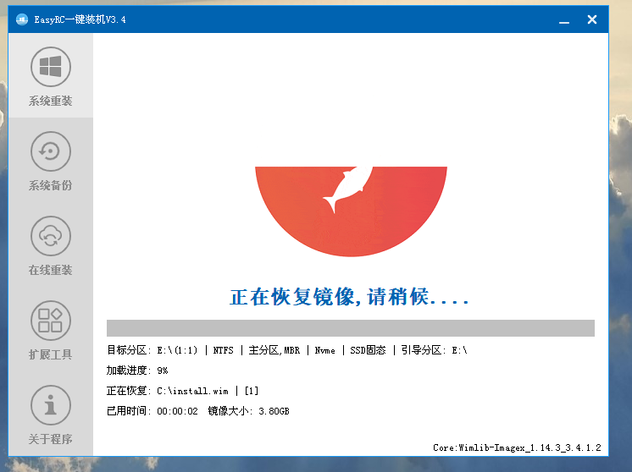The height and width of the screenshot is (472, 632).
Task: Select the 系统备份 restore icon
Action: tap(50, 151)
